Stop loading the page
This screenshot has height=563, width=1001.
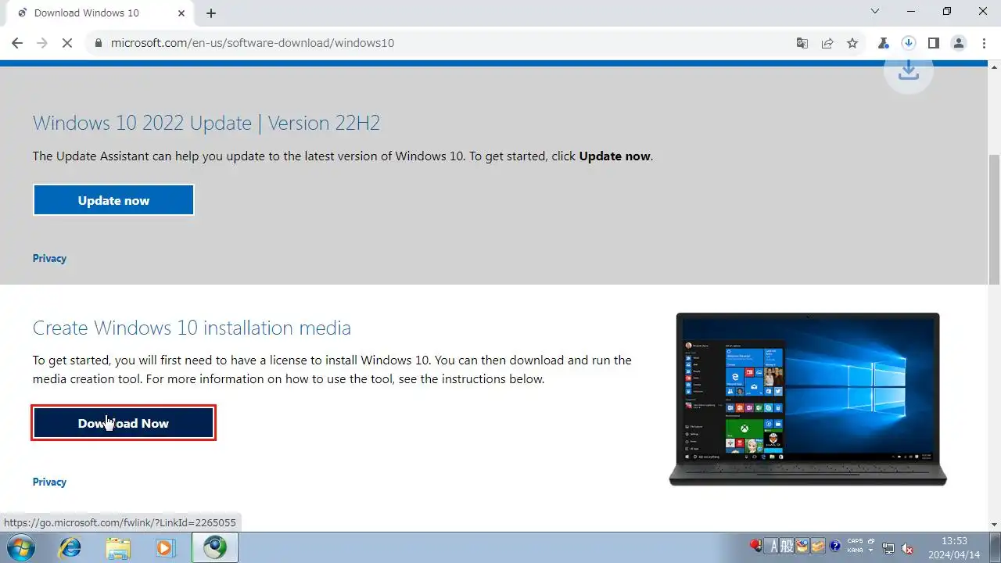tap(67, 43)
